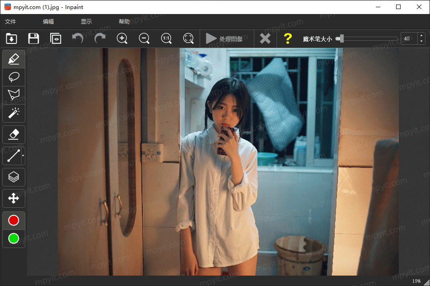430x286 pixels.
Task: Select the Polygonal lasso tool
Action: 14,95
